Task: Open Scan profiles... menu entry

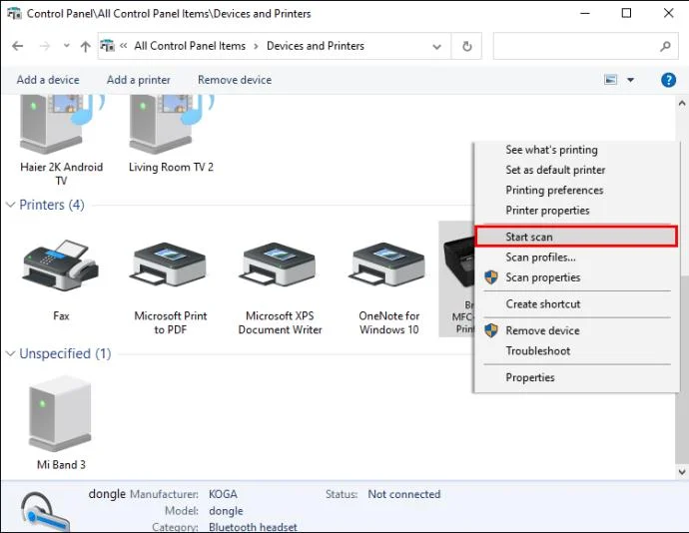Action: tap(540, 258)
